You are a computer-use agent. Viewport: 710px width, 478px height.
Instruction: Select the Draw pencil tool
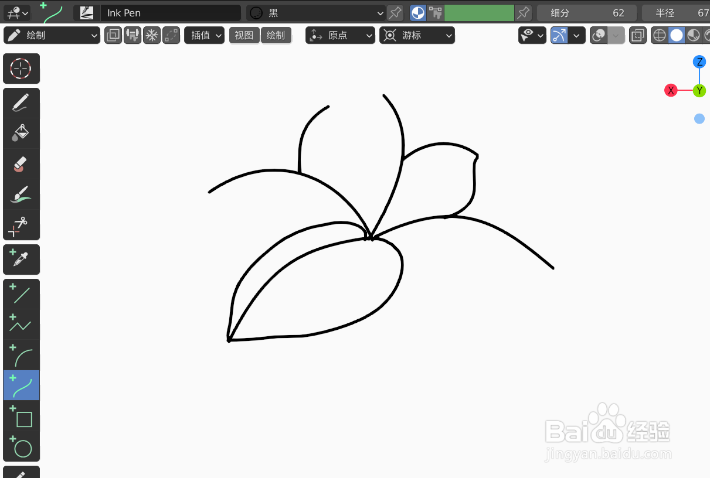(22, 103)
